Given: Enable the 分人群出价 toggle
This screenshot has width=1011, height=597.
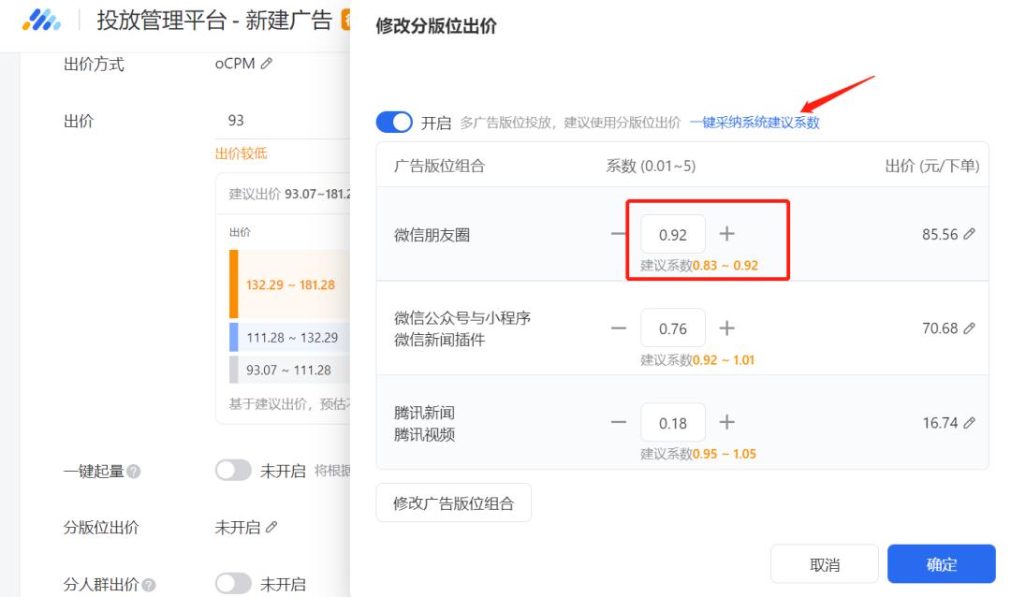Looking at the screenshot, I should coord(235,583).
